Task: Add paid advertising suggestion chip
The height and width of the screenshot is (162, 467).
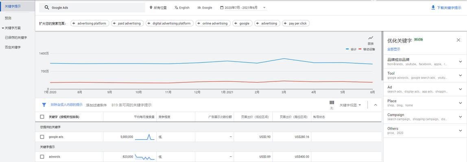Action: pos(127,23)
